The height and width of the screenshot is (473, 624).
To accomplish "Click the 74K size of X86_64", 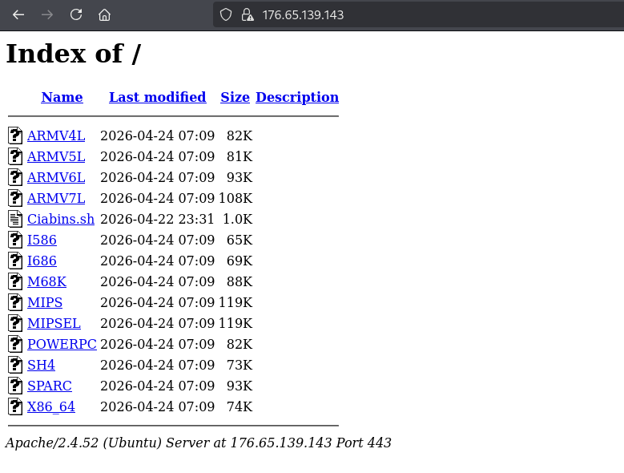I will (x=240, y=406).
